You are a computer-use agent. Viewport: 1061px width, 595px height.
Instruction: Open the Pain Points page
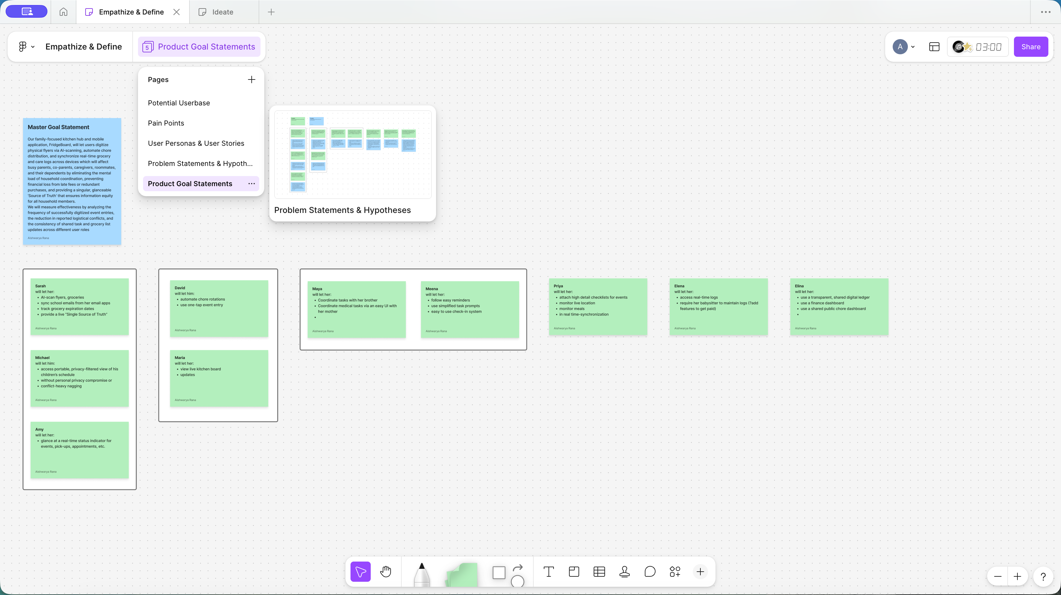click(x=166, y=123)
